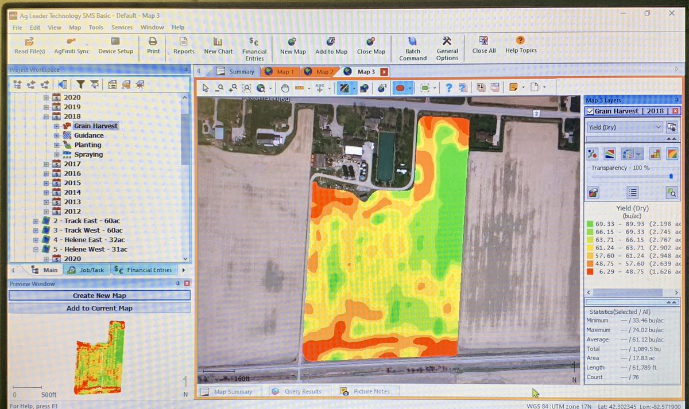The image size is (689, 409).
Task: Select the 3 - Track West - 60ac item
Action: (87, 231)
